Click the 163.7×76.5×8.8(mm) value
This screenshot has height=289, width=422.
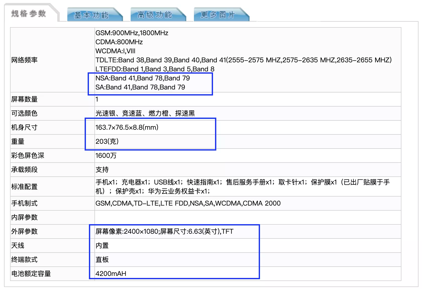coord(127,127)
